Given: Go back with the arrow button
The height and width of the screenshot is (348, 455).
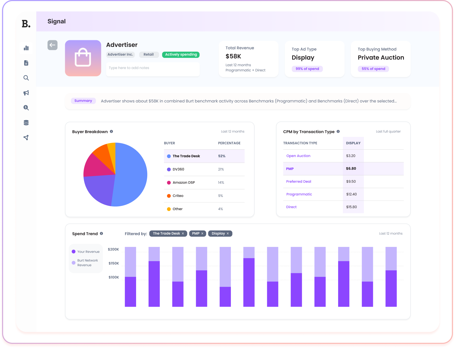Looking at the screenshot, I should pyautogui.click(x=52, y=45).
